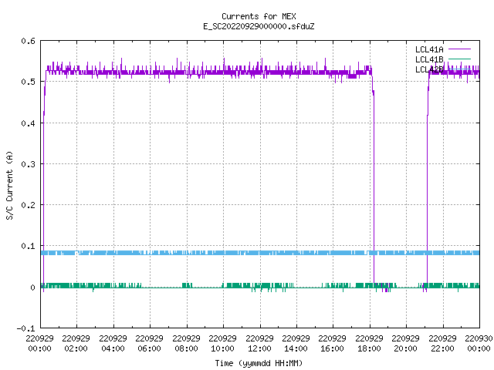This screenshot has height=370, width=494.
Task: Click the 220929 12:00 x-axis tick label
Action: point(259,343)
